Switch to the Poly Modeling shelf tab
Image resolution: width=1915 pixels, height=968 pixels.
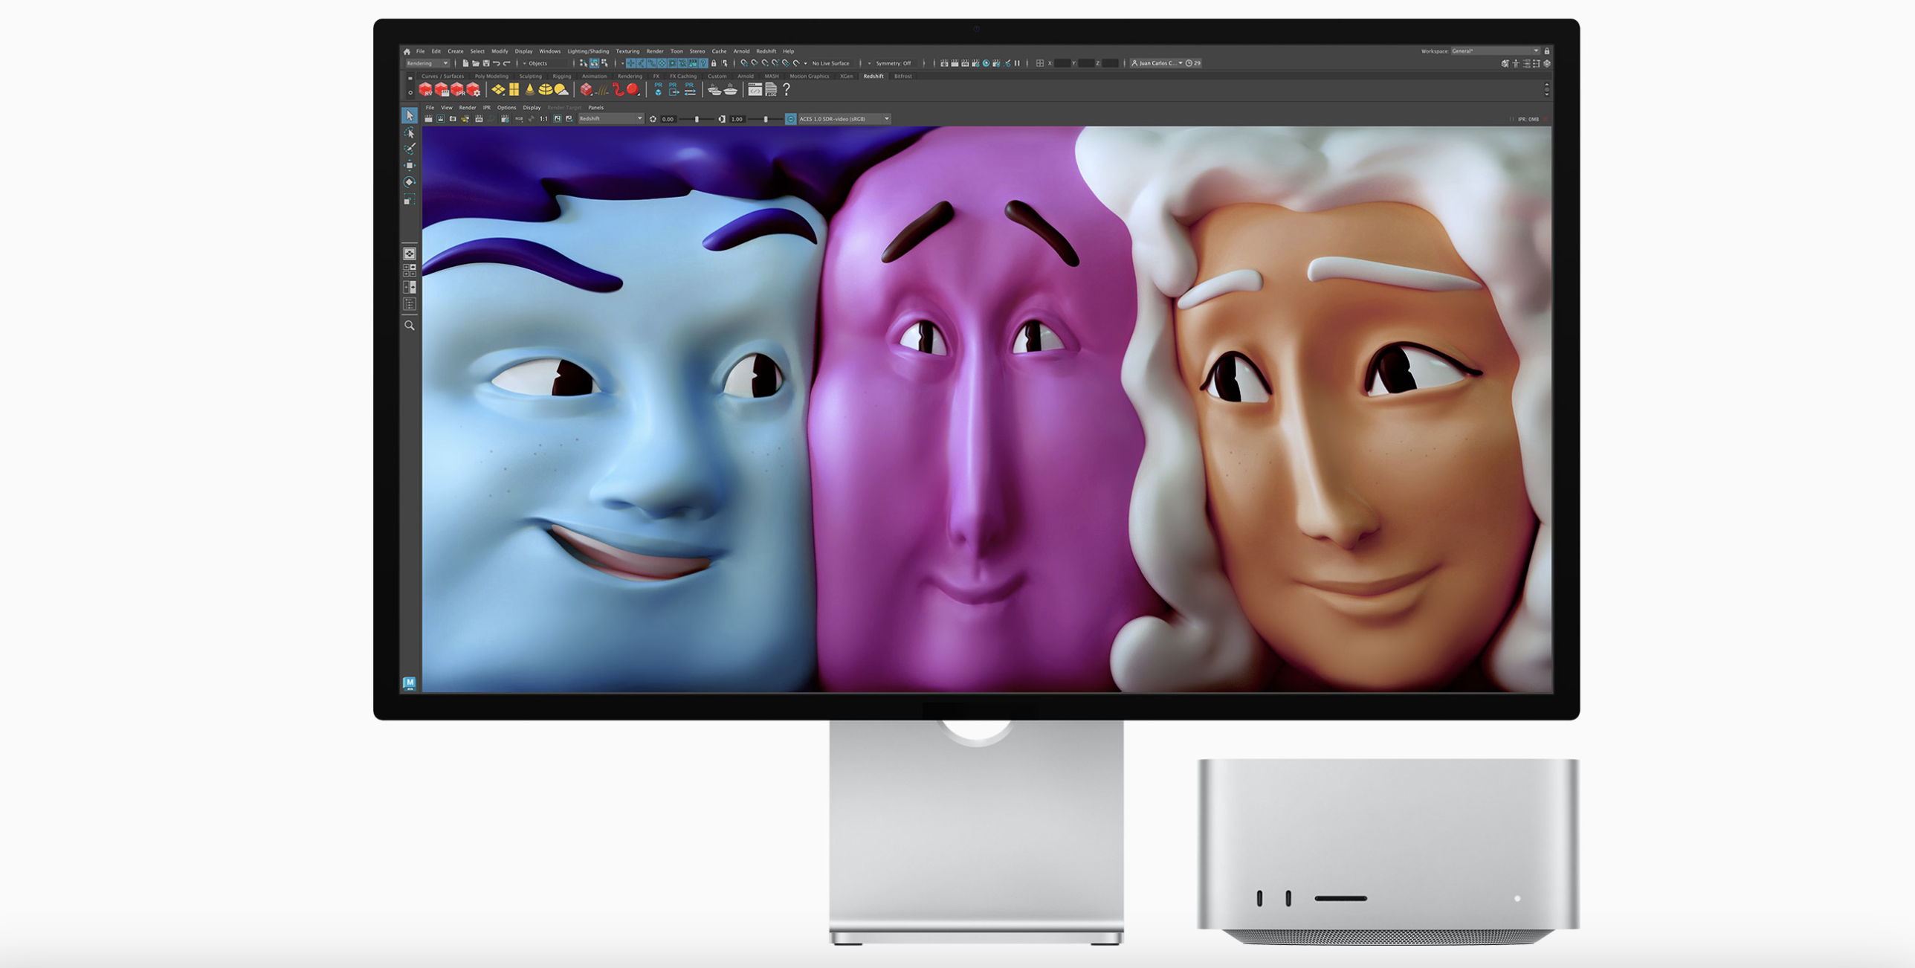pyautogui.click(x=491, y=76)
